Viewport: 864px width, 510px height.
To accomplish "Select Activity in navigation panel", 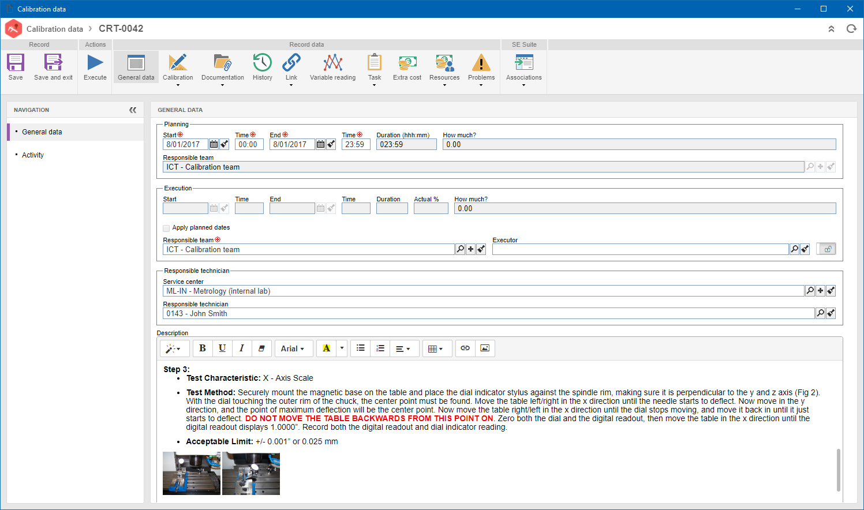I will 33,155.
